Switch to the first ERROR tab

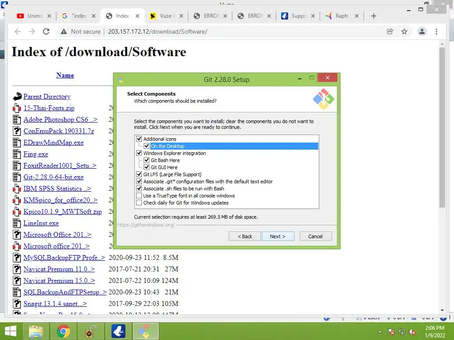coord(210,16)
